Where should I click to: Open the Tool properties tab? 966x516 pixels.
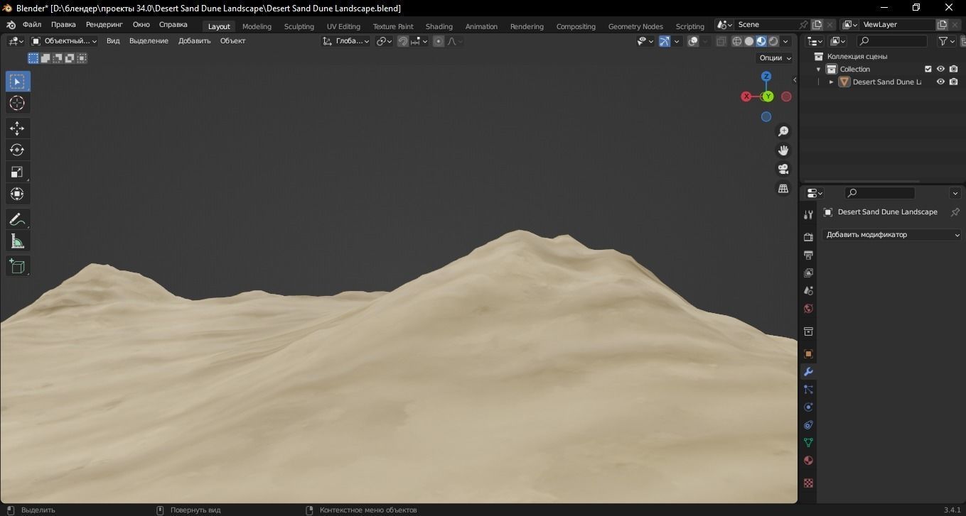point(808,215)
